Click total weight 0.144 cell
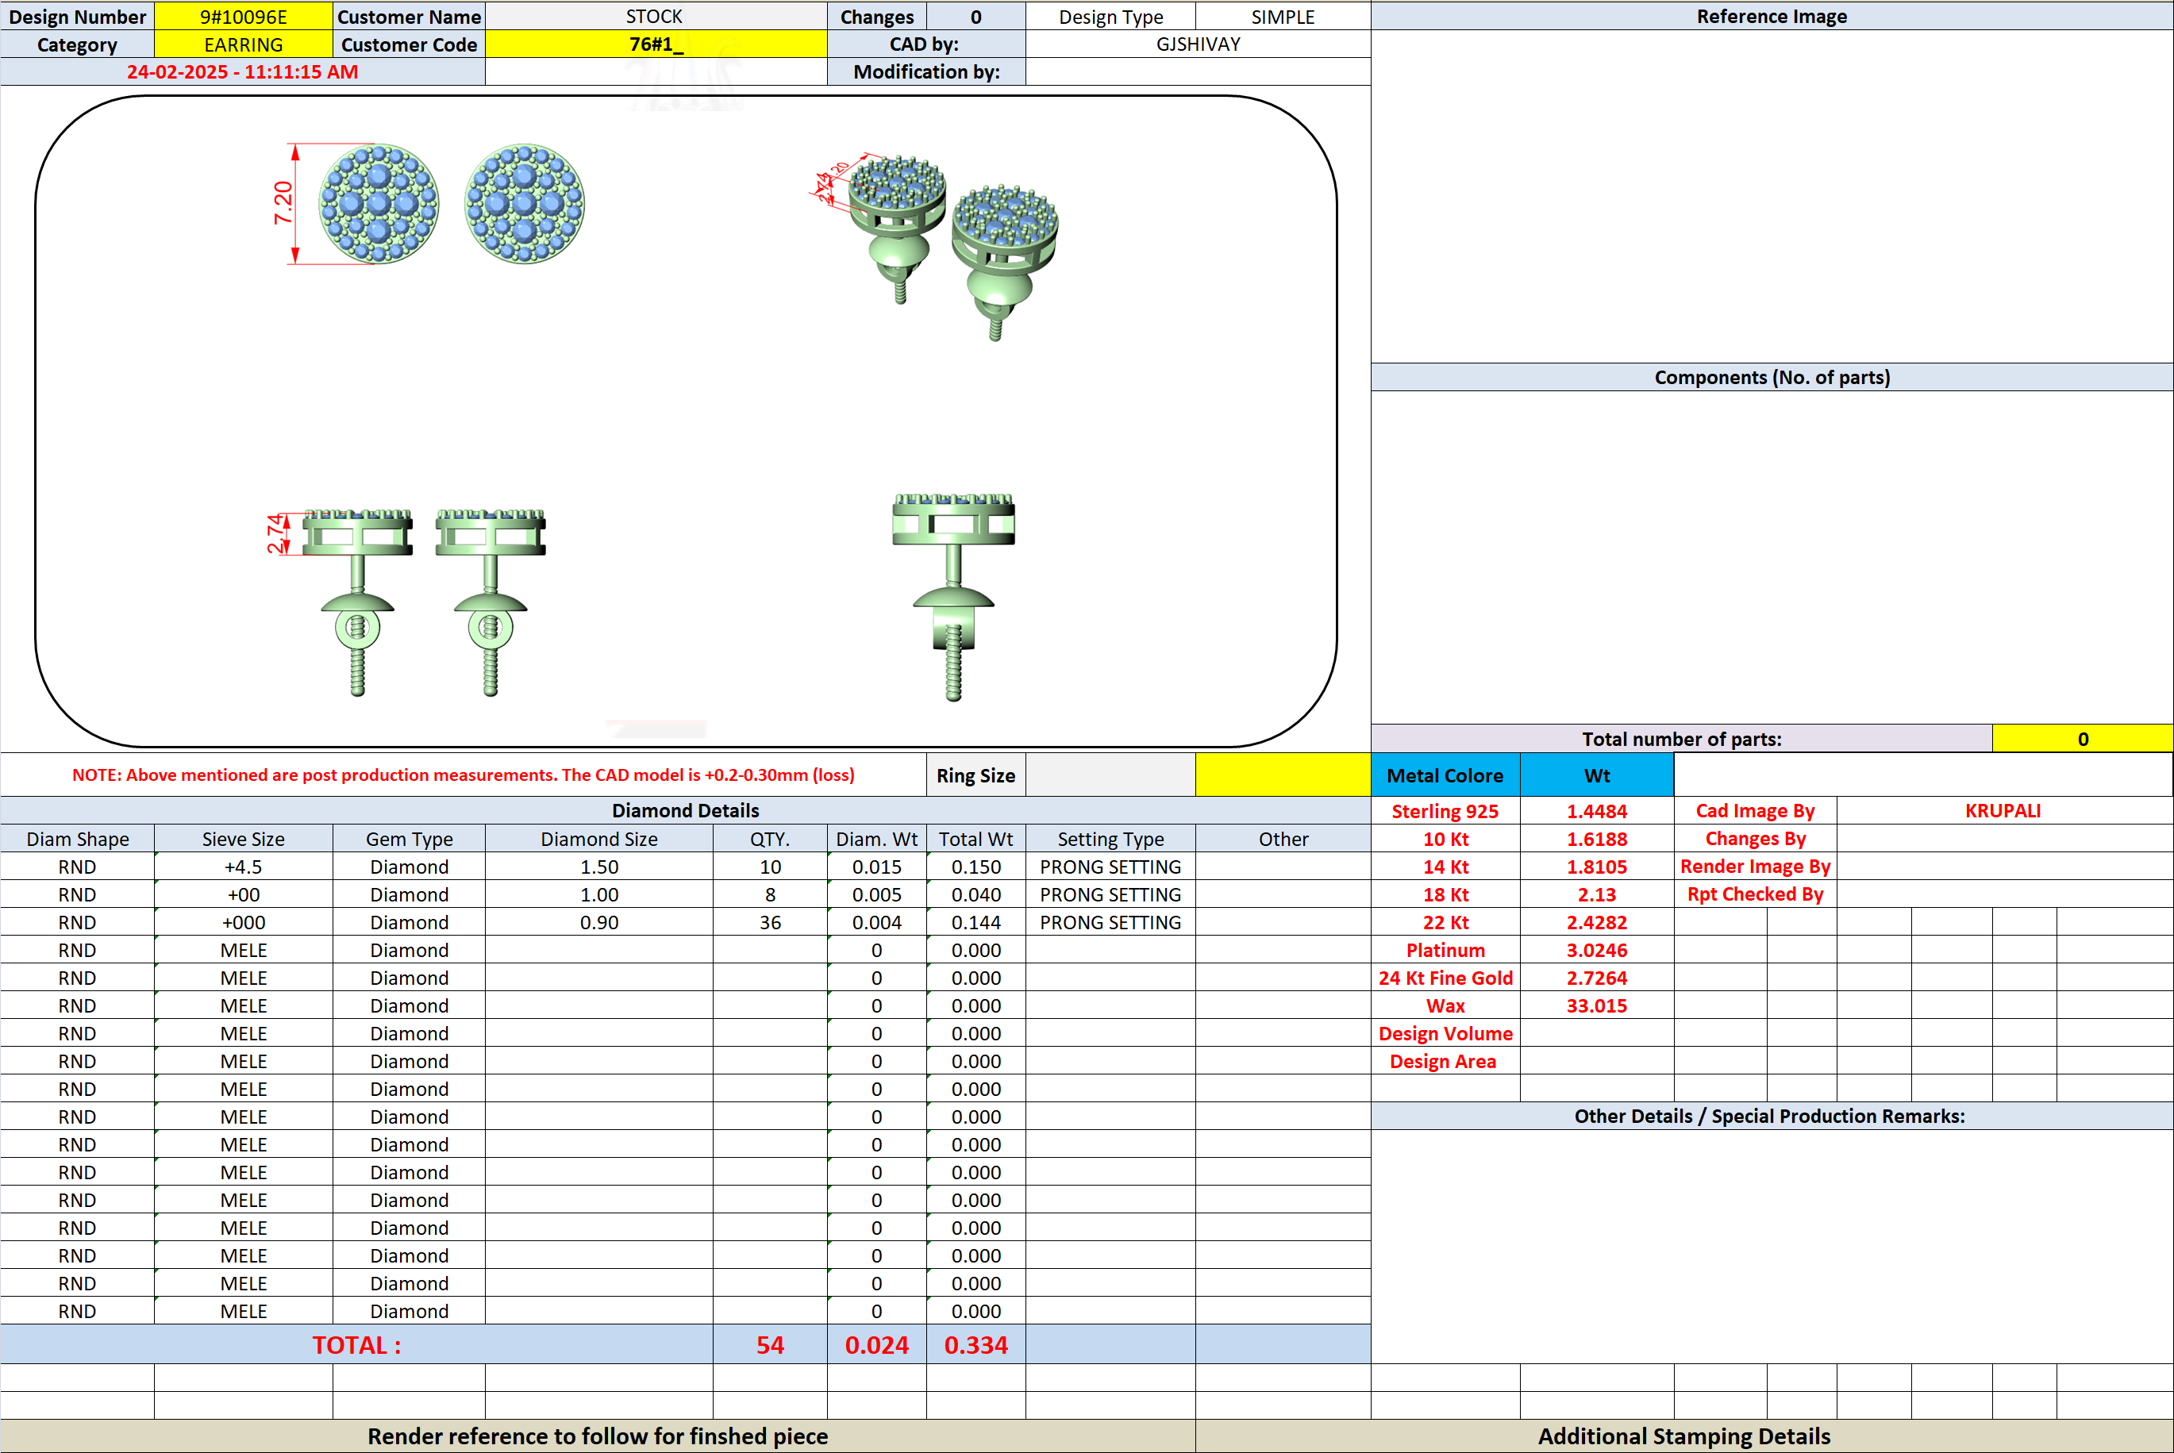The height and width of the screenshot is (1453, 2174). pos(975,922)
